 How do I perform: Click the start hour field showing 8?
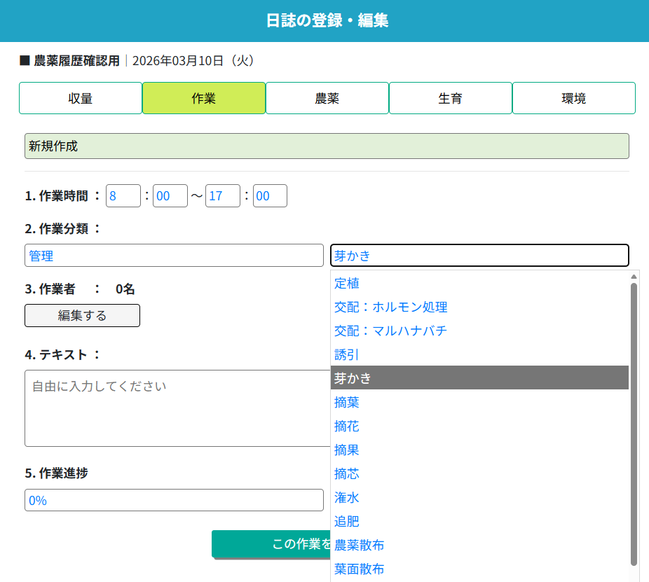pyautogui.click(x=123, y=195)
